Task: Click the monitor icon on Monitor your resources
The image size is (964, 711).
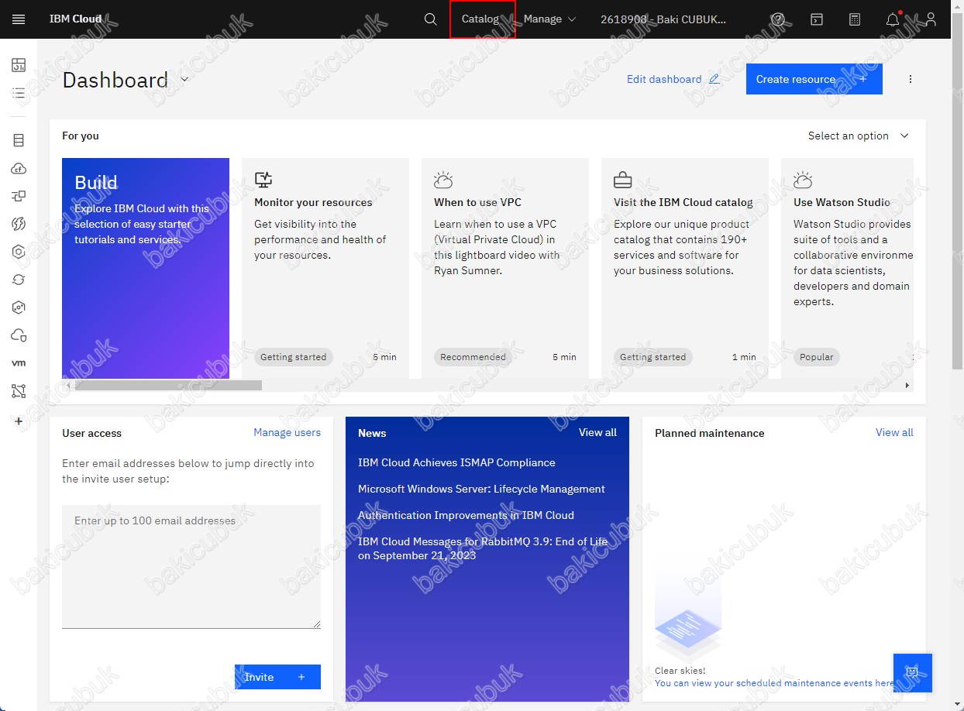Action: 263,180
